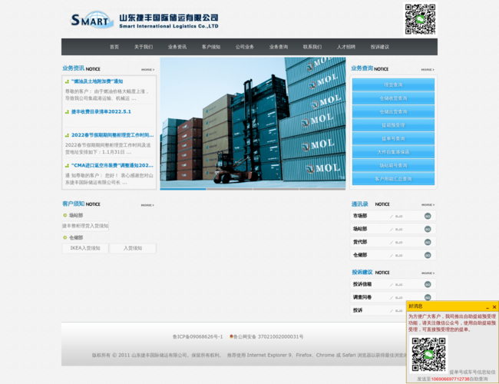This screenshot has width=499, height=384.
Task: Expand MORE in 通讯录 section
Action: tap(428, 205)
